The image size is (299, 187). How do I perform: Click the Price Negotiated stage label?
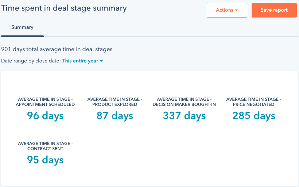tap(253, 102)
